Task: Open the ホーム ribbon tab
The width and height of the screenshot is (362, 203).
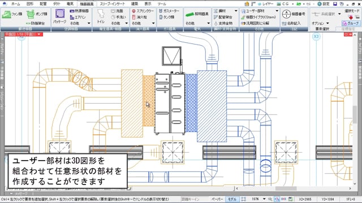Action: click(16, 4)
